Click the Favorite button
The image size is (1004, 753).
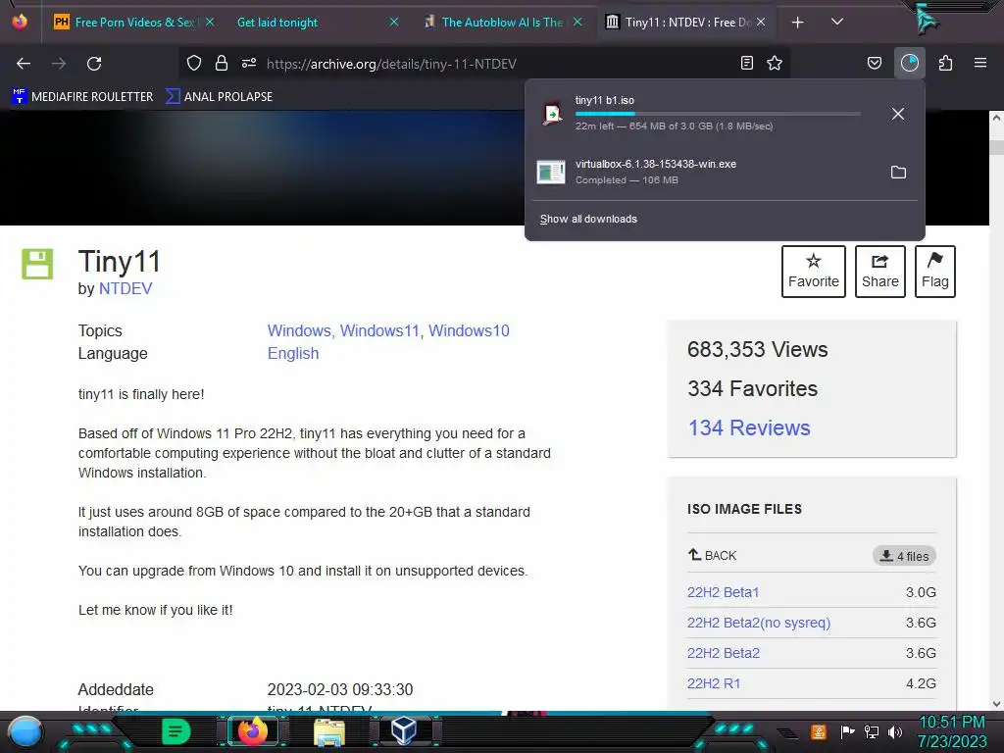813,272
